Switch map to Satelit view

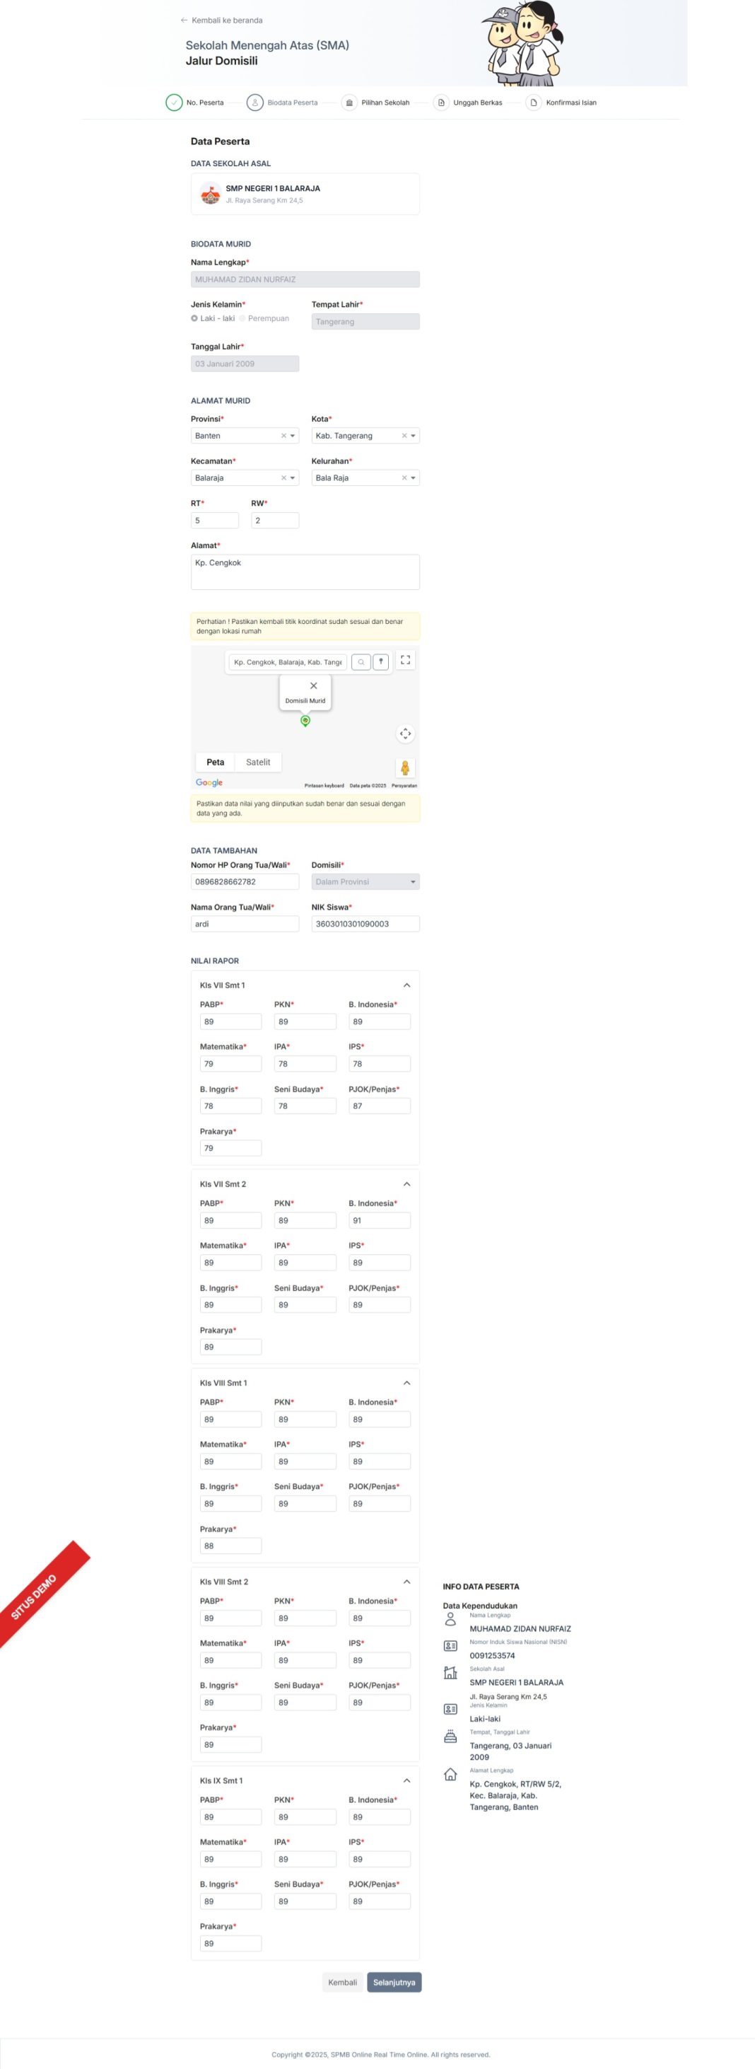click(257, 763)
